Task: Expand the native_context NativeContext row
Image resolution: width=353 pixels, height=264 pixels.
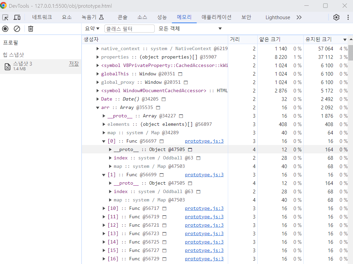Action: coord(98,48)
